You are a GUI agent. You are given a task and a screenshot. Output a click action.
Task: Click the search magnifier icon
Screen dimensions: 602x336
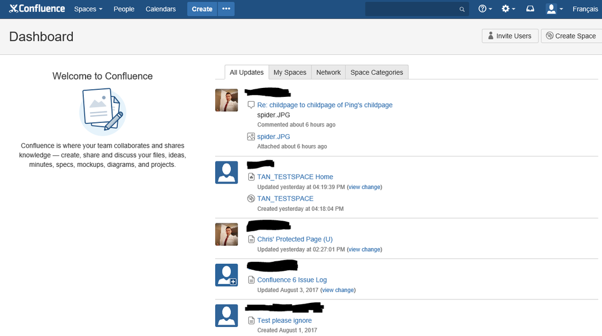(x=462, y=9)
